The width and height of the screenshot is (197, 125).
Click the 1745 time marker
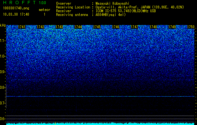[x=97, y=27]
